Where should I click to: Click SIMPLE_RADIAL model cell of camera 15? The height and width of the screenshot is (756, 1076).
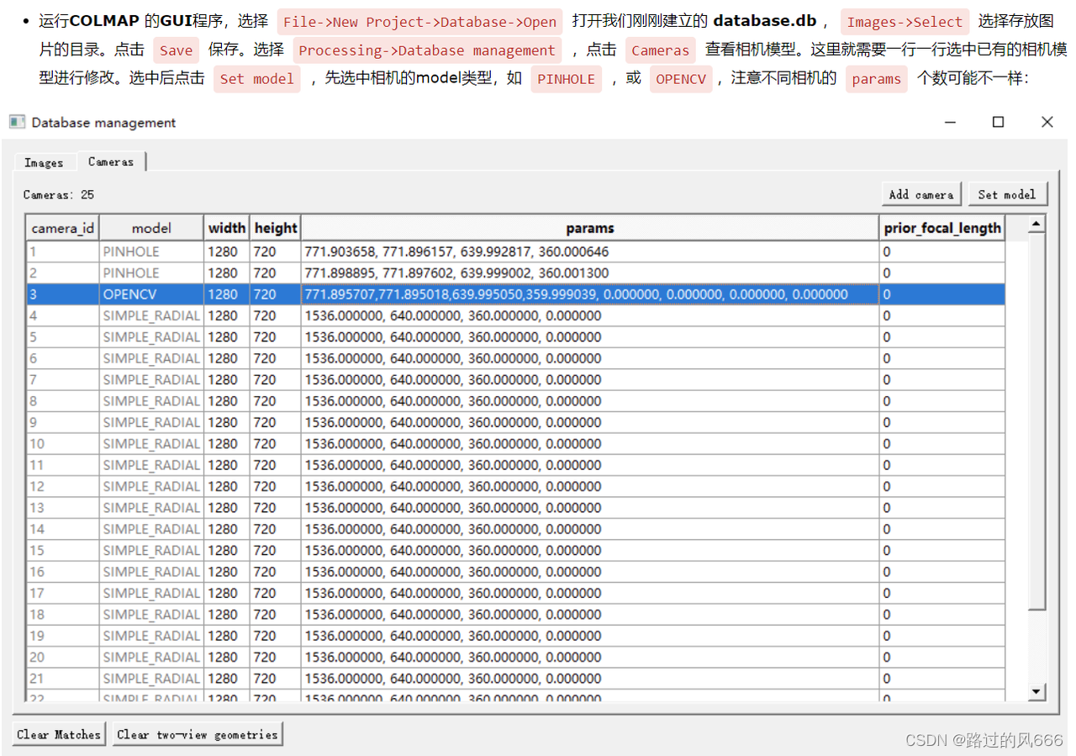pyautogui.click(x=151, y=551)
